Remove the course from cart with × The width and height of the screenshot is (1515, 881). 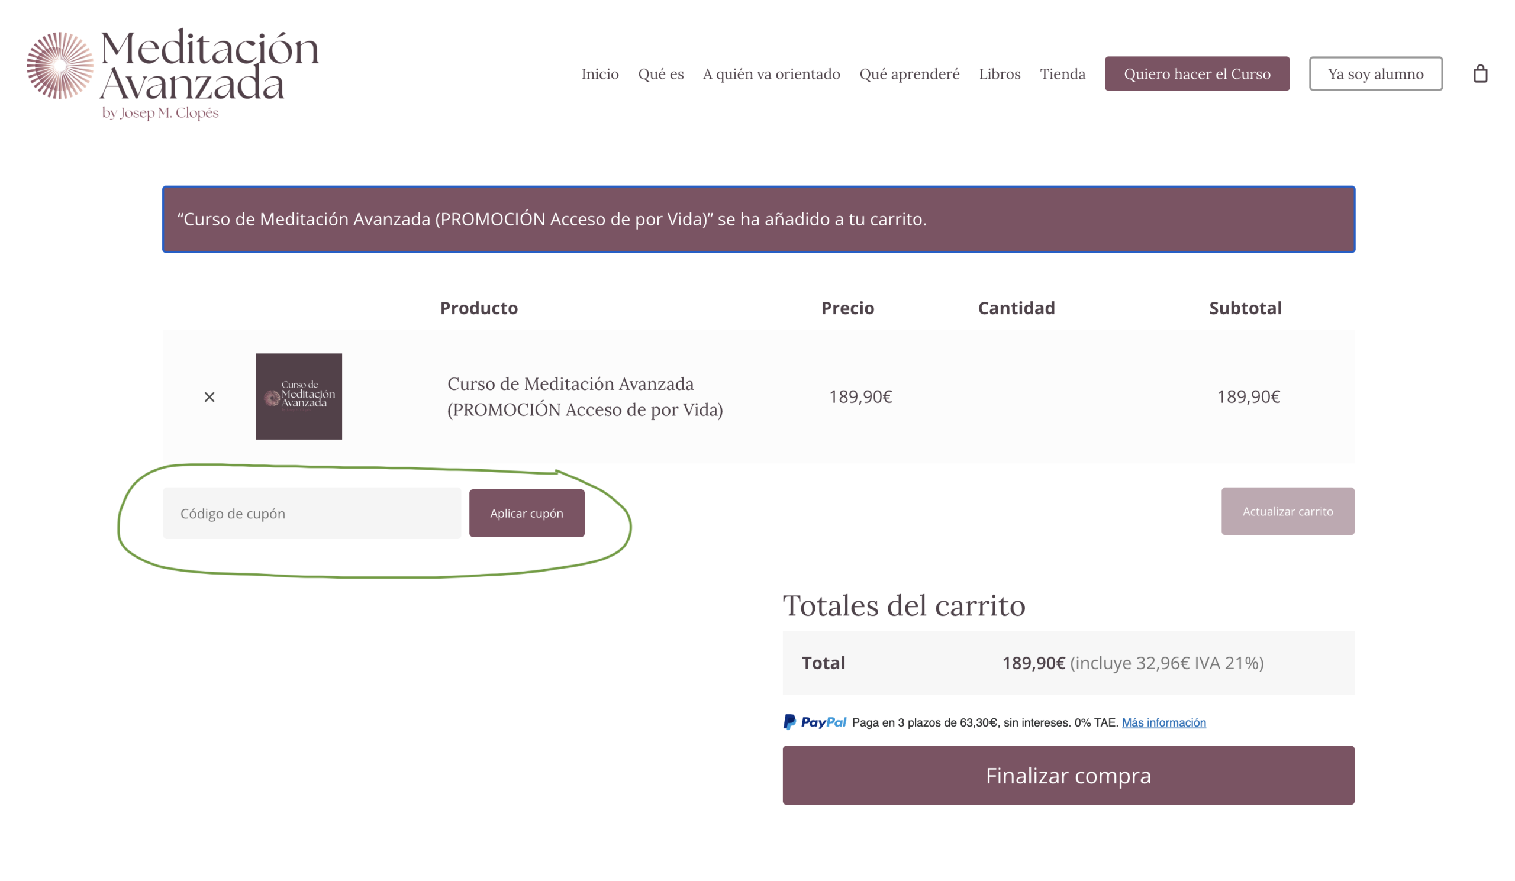(x=209, y=396)
